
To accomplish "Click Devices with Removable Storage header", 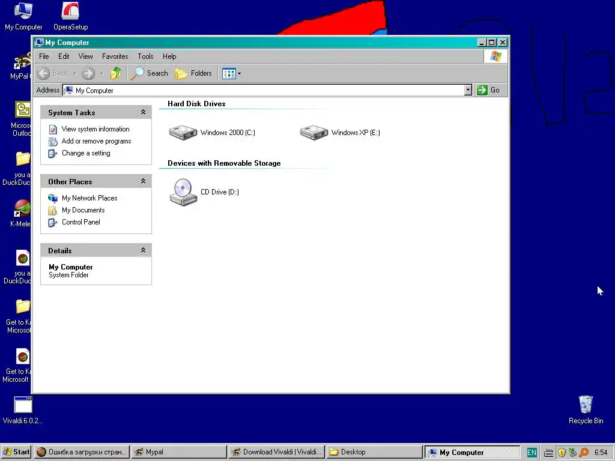I will 224,163.
